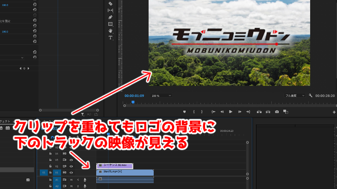Click the first 100.0 value field

point(5,5)
